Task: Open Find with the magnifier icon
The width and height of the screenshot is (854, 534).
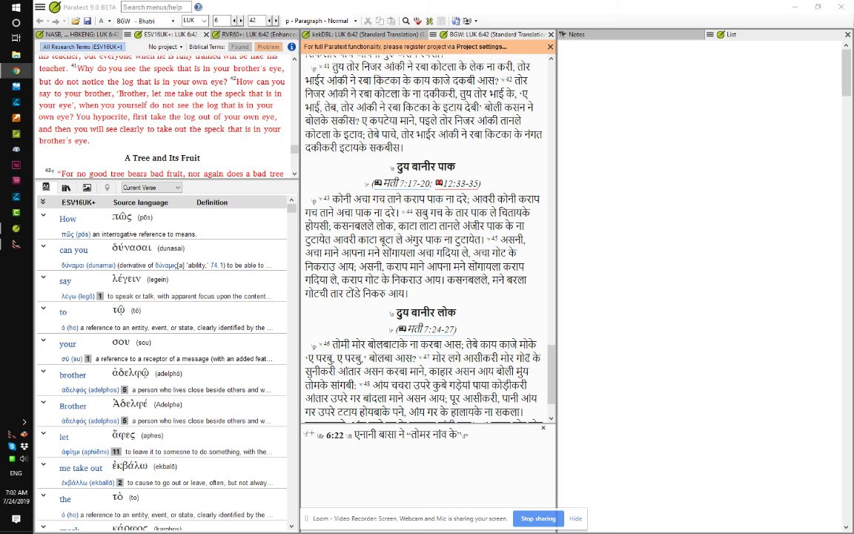Action: click(x=406, y=22)
